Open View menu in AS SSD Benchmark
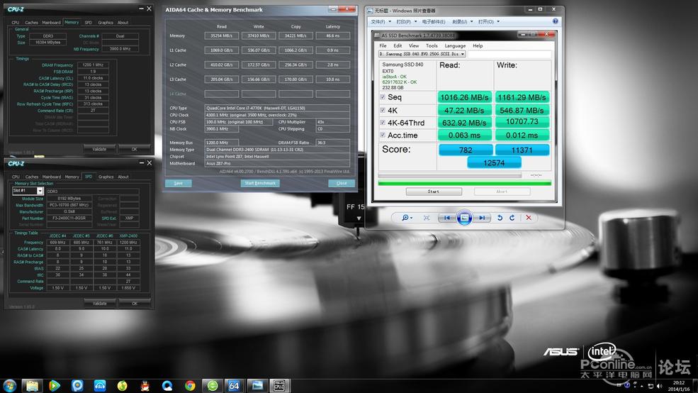The width and height of the screenshot is (698, 393). [x=414, y=45]
